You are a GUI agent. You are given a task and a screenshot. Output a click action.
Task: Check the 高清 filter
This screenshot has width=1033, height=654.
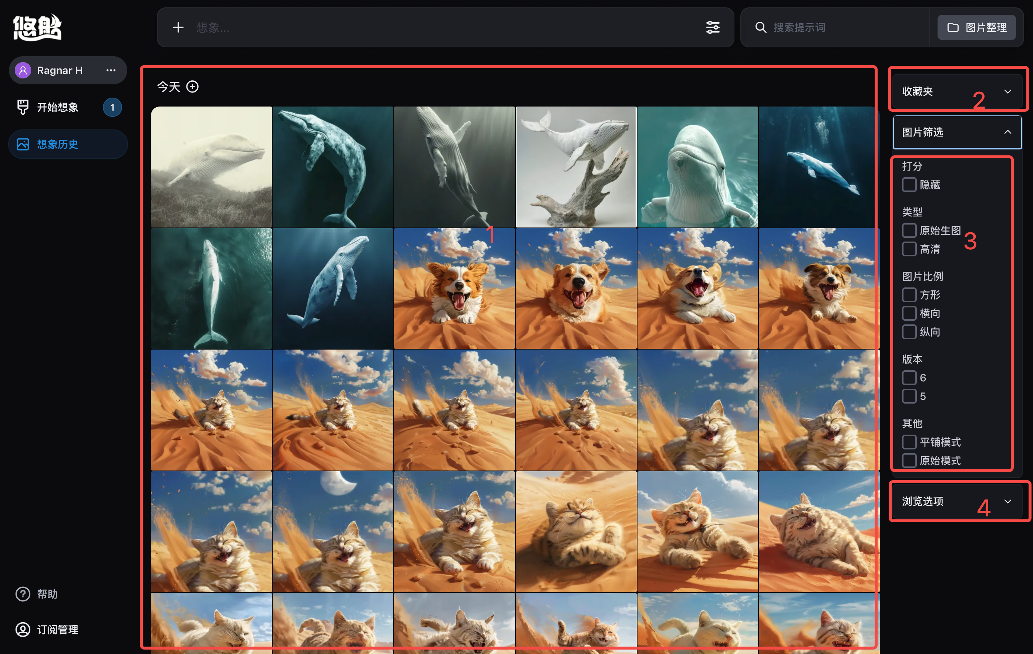pos(909,249)
